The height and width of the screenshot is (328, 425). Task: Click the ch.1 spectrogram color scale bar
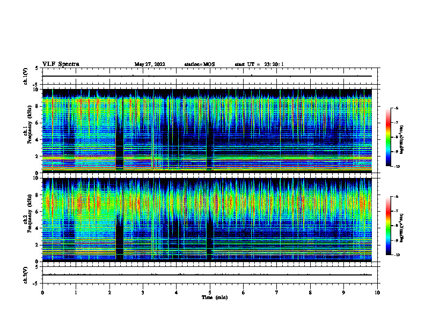(388, 137)
